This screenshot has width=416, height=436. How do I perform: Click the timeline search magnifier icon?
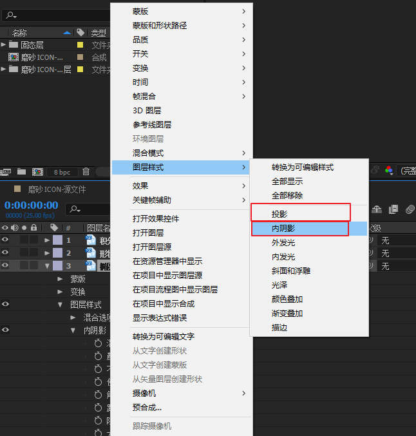click(75, 209)
